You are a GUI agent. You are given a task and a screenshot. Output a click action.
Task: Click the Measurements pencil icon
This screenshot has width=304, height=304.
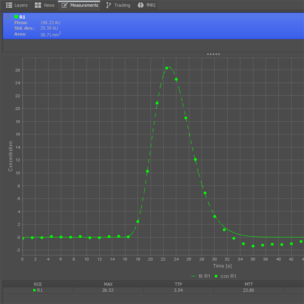click(x=65, y=5)
